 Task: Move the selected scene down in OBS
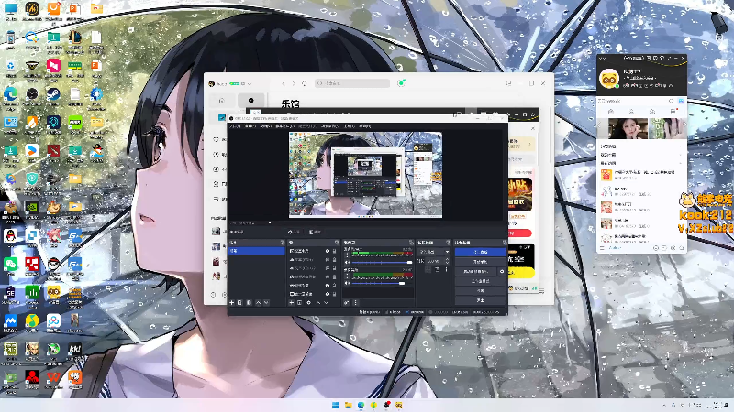click(266, 303)
